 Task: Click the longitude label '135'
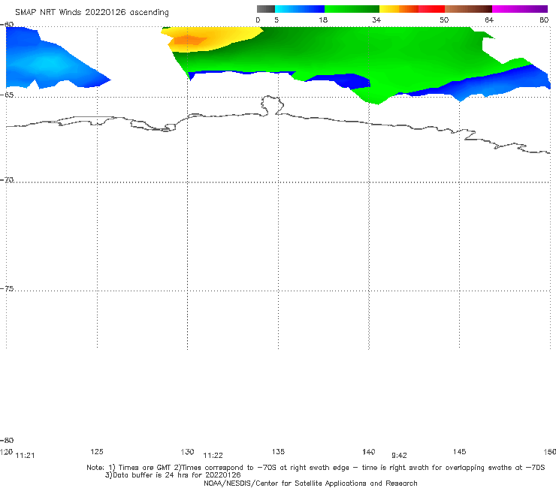(278, 451)
